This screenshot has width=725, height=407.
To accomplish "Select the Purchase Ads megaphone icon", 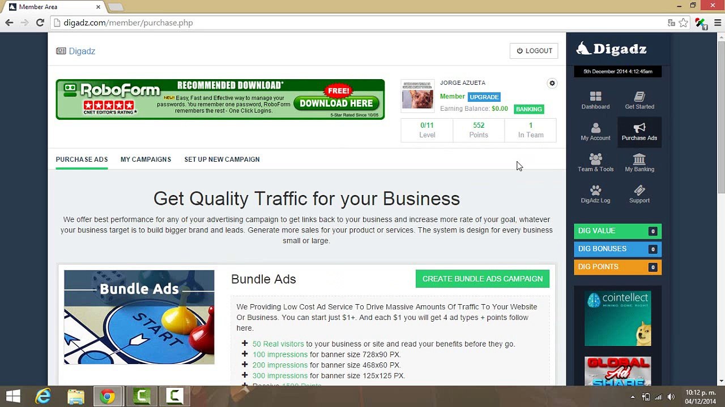I will click(x=639, y=132).
